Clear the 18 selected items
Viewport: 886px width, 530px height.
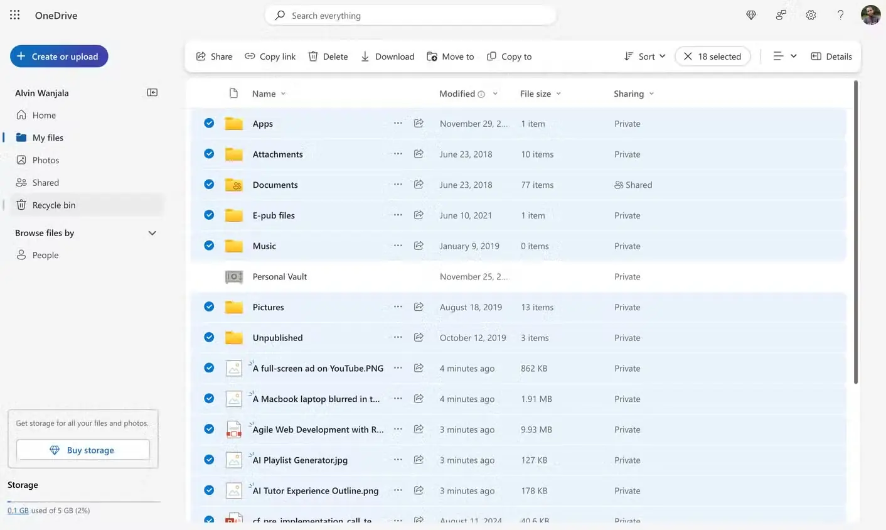[712, 56]
